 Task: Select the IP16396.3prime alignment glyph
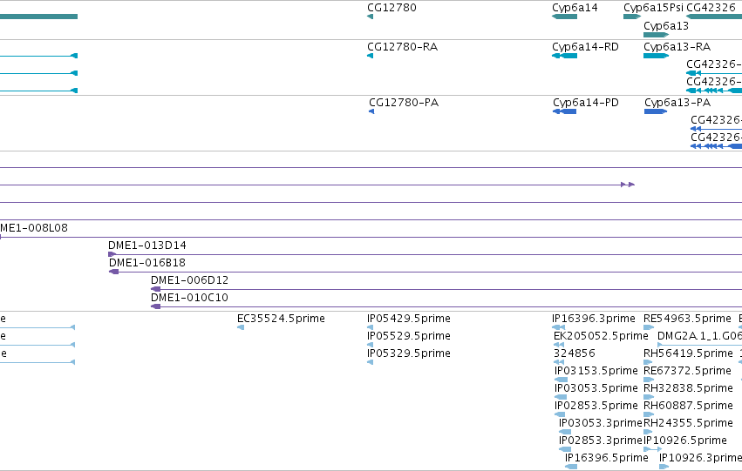pyautogui.click(x=558, y=327)
